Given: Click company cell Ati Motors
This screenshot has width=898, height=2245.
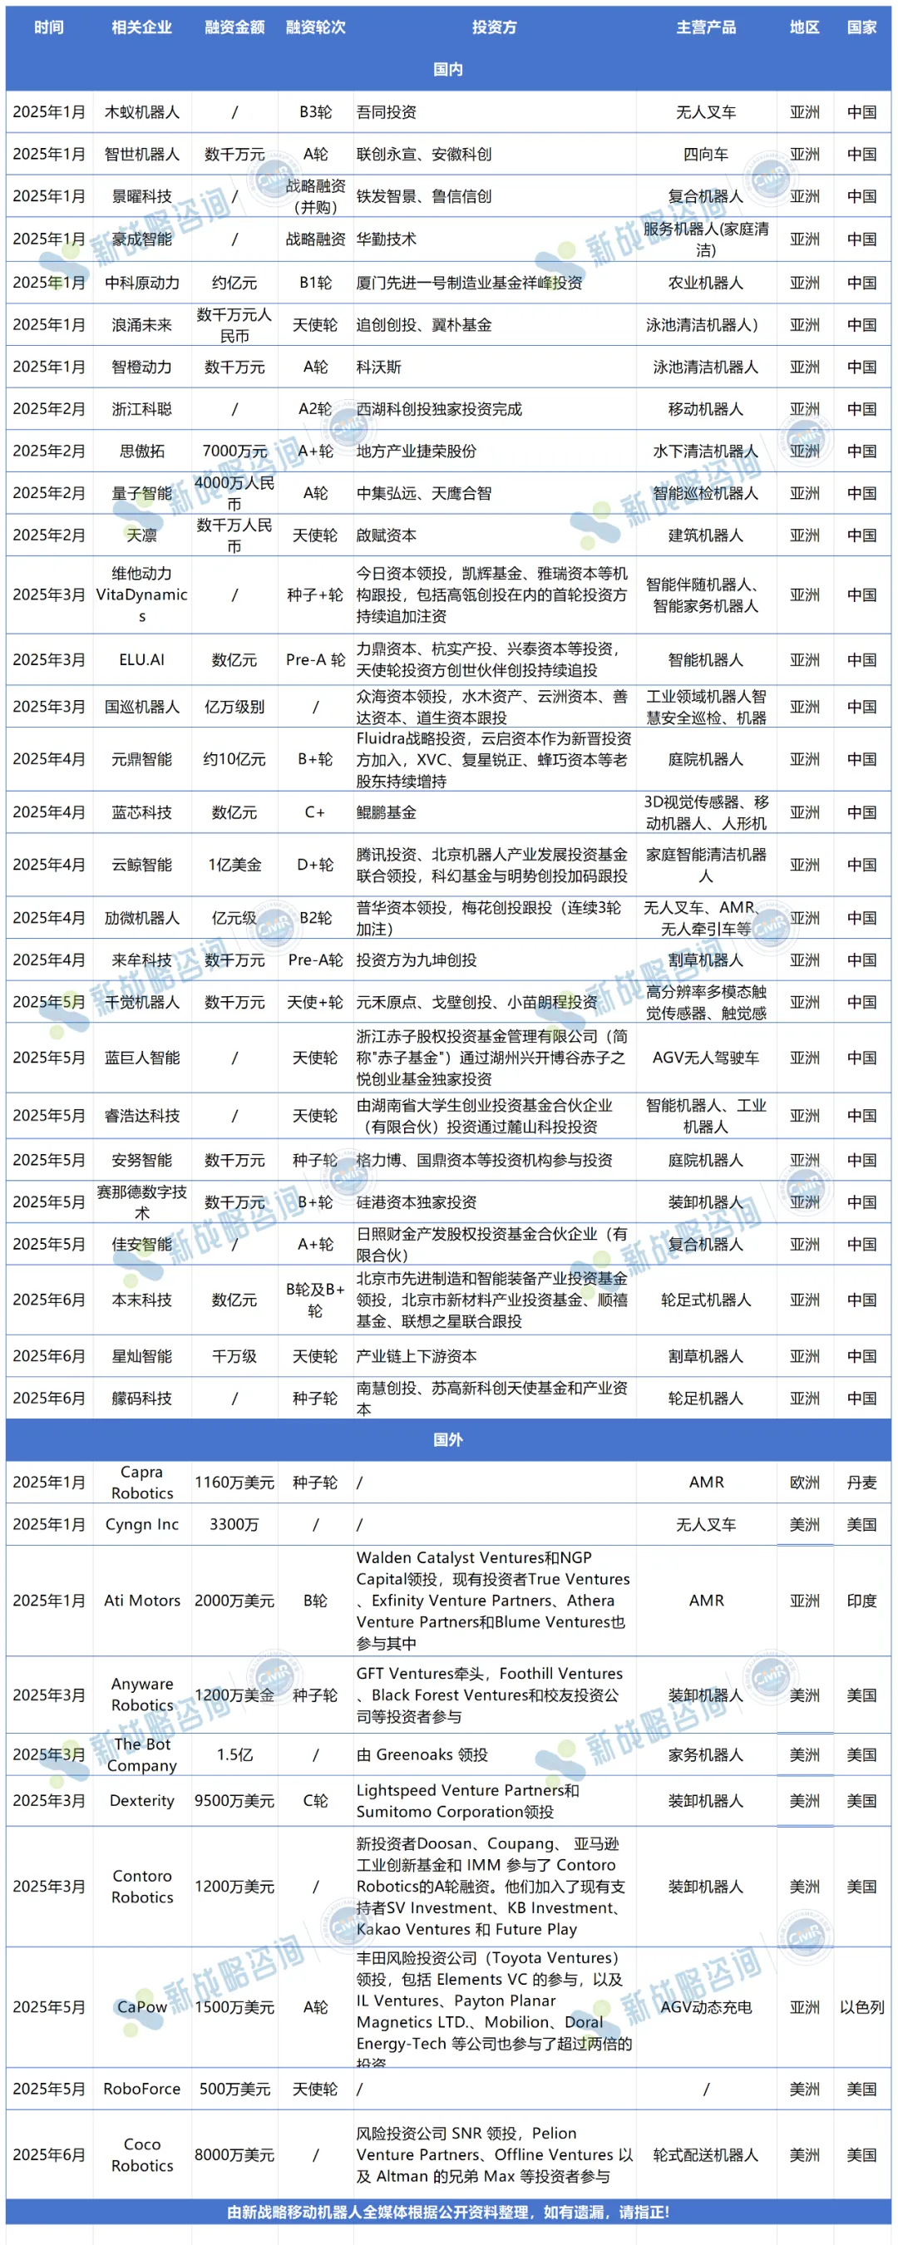Looking at the screenshot, I should pos(141,1601).
